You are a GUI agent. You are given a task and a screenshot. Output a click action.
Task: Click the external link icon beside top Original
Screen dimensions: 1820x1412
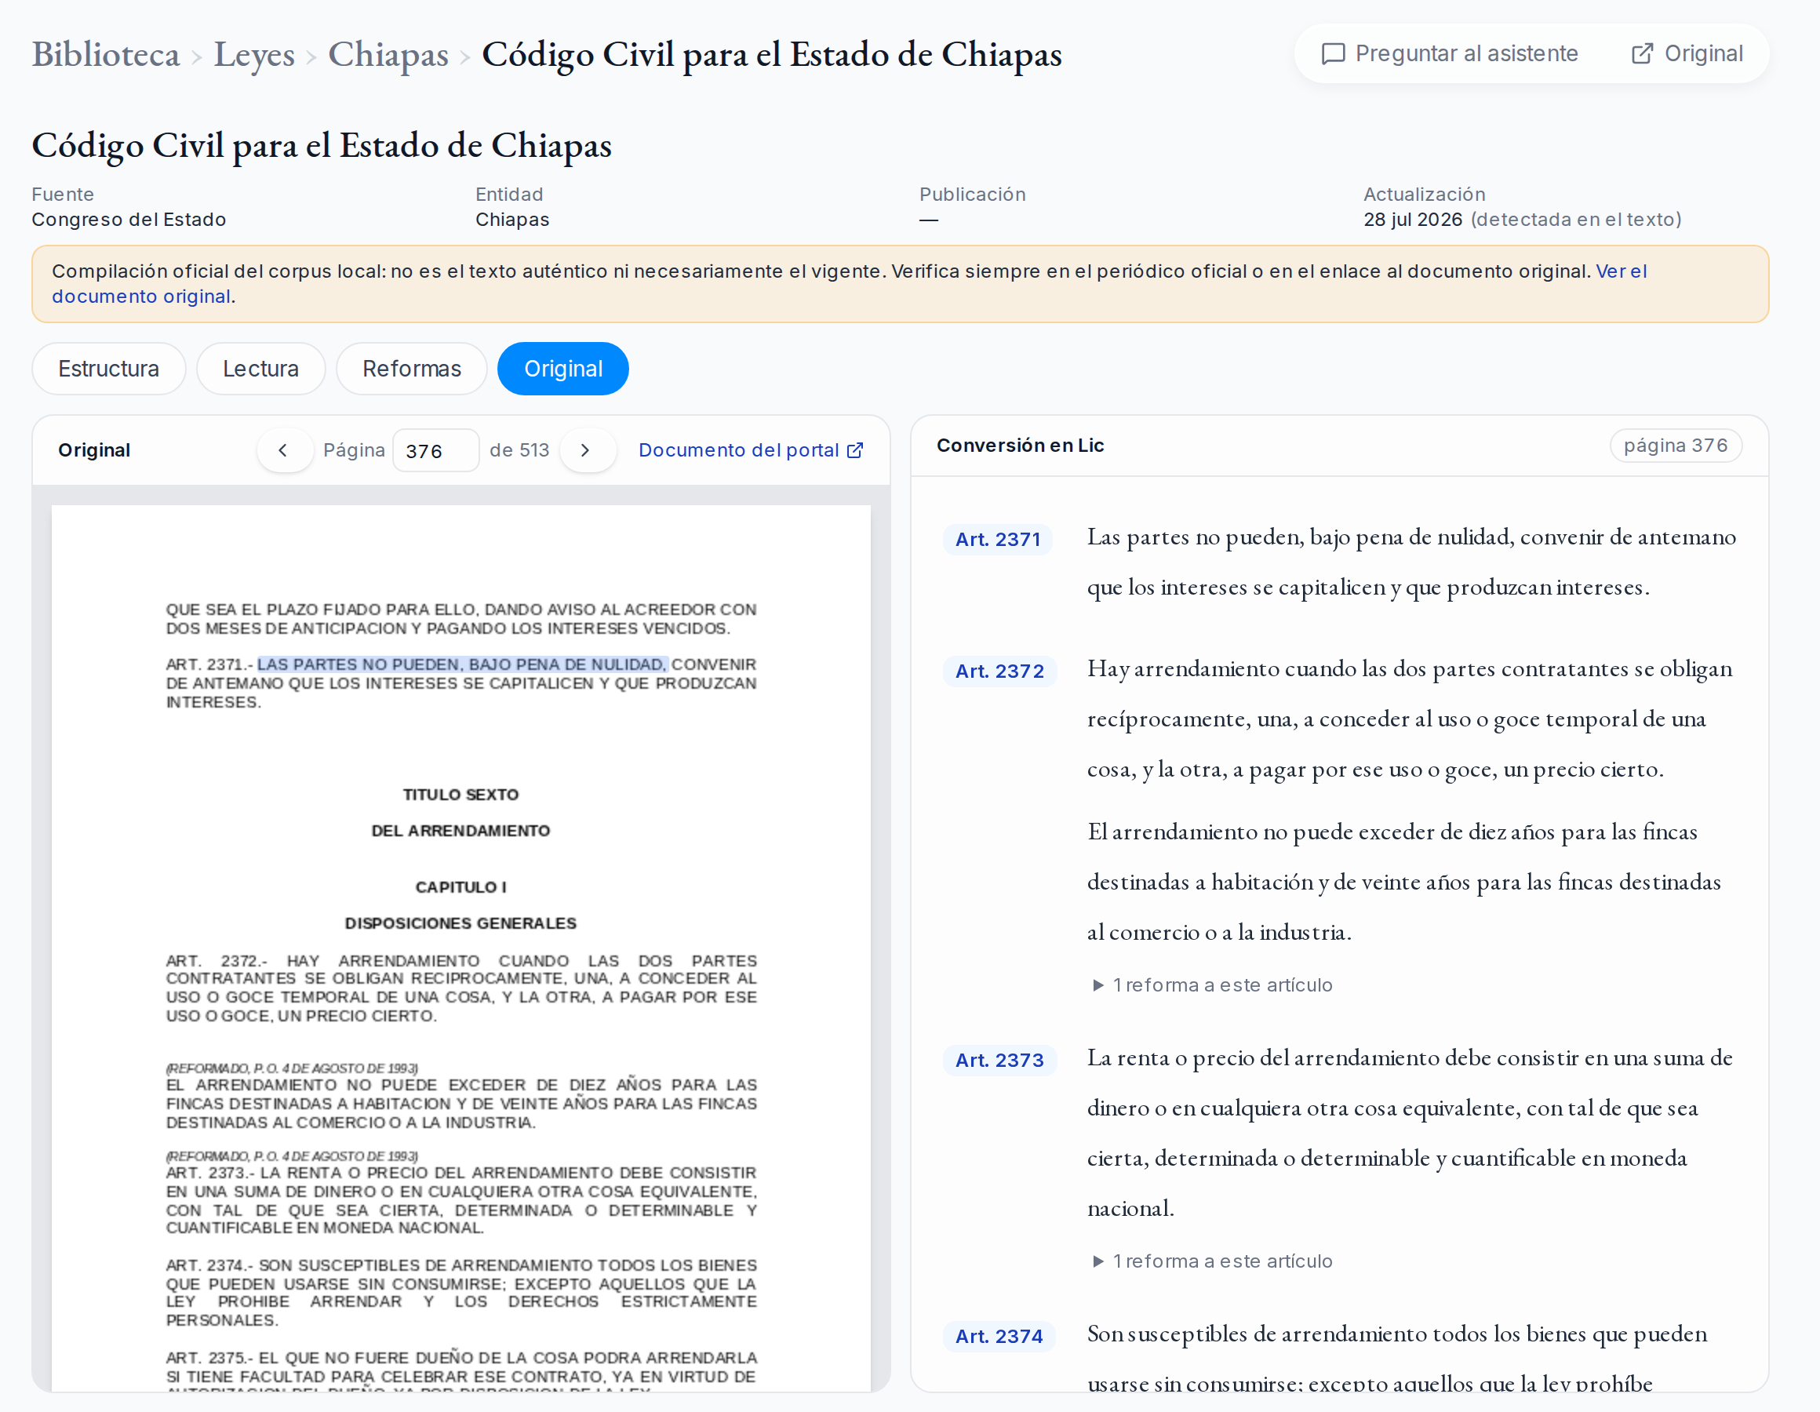1642,54
